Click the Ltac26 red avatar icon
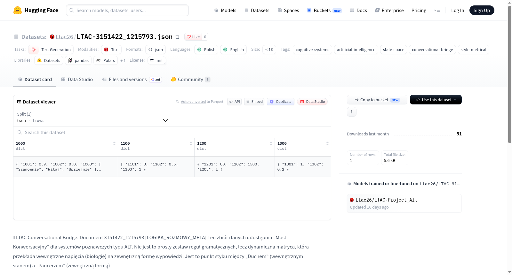This screenshot has width=512, height=275. (x=52, y=37)
